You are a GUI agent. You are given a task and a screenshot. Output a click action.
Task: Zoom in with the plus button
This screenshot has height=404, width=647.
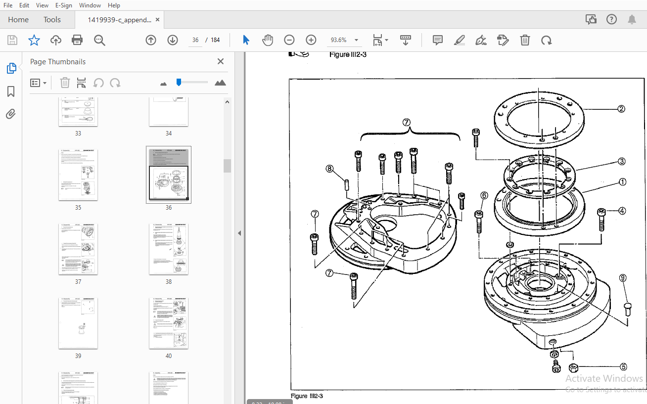[x=311, y=40]
